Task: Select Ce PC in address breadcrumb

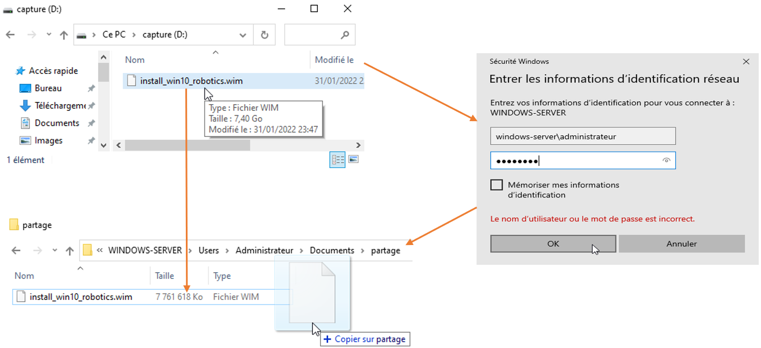Action: point(114,35)
